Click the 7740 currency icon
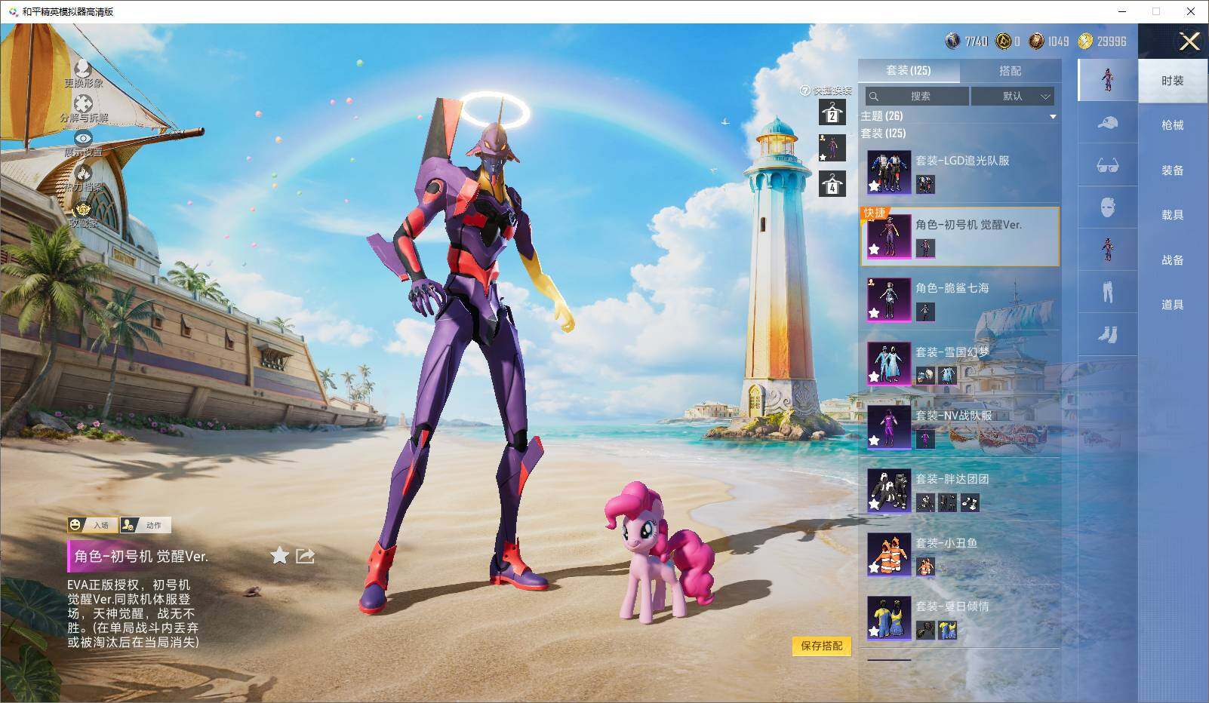The image size is (1209, 703). [952, 41]
